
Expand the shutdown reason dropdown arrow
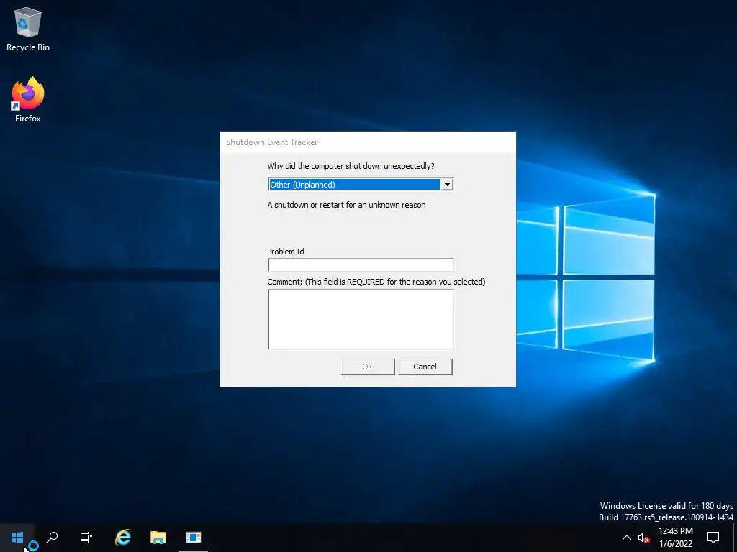pos(447,185)
